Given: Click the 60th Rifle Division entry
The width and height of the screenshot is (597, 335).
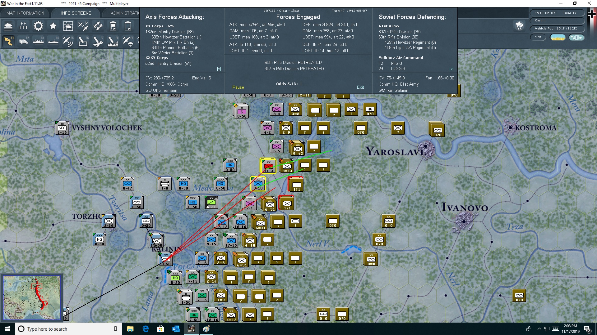Looking at the screenshot, I should click(398, 37).
